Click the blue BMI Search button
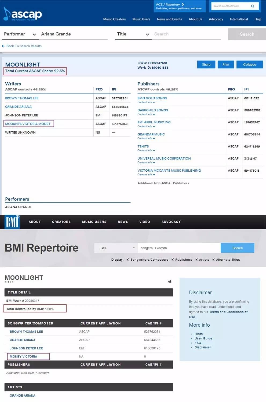Screen dimensions: 266x402 click(238, 248)
